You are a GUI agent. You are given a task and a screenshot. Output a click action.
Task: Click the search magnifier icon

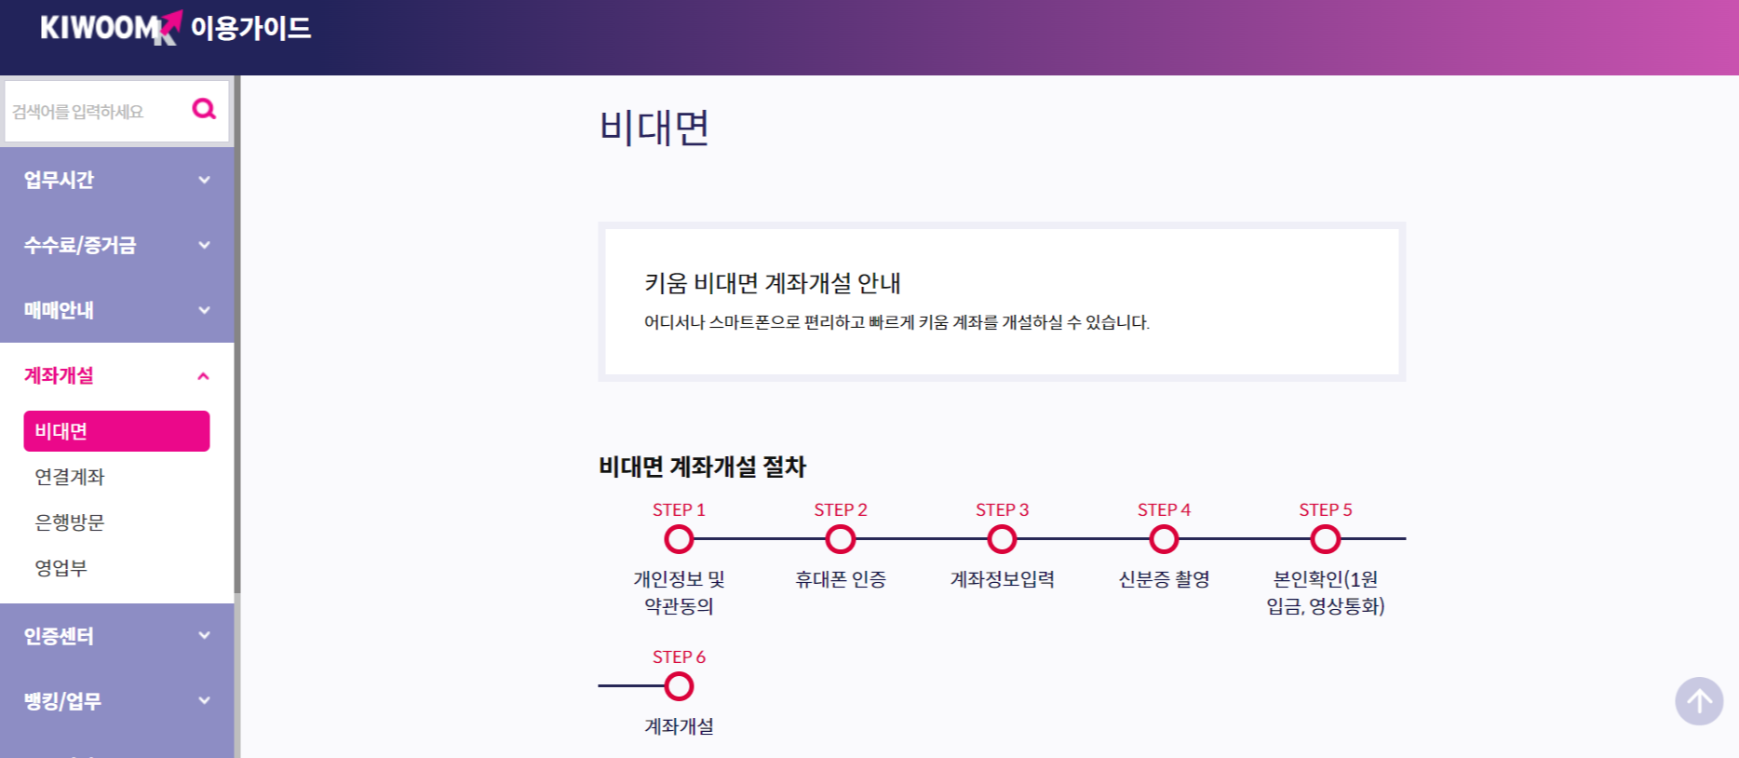pos(204,109)
